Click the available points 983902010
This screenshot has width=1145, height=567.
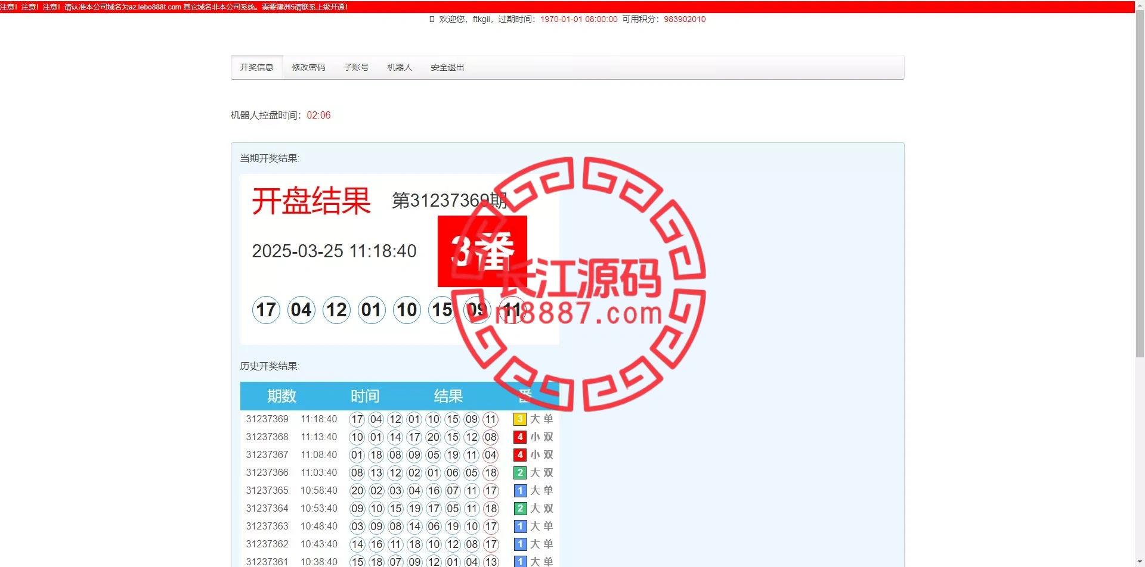(685, 19)
